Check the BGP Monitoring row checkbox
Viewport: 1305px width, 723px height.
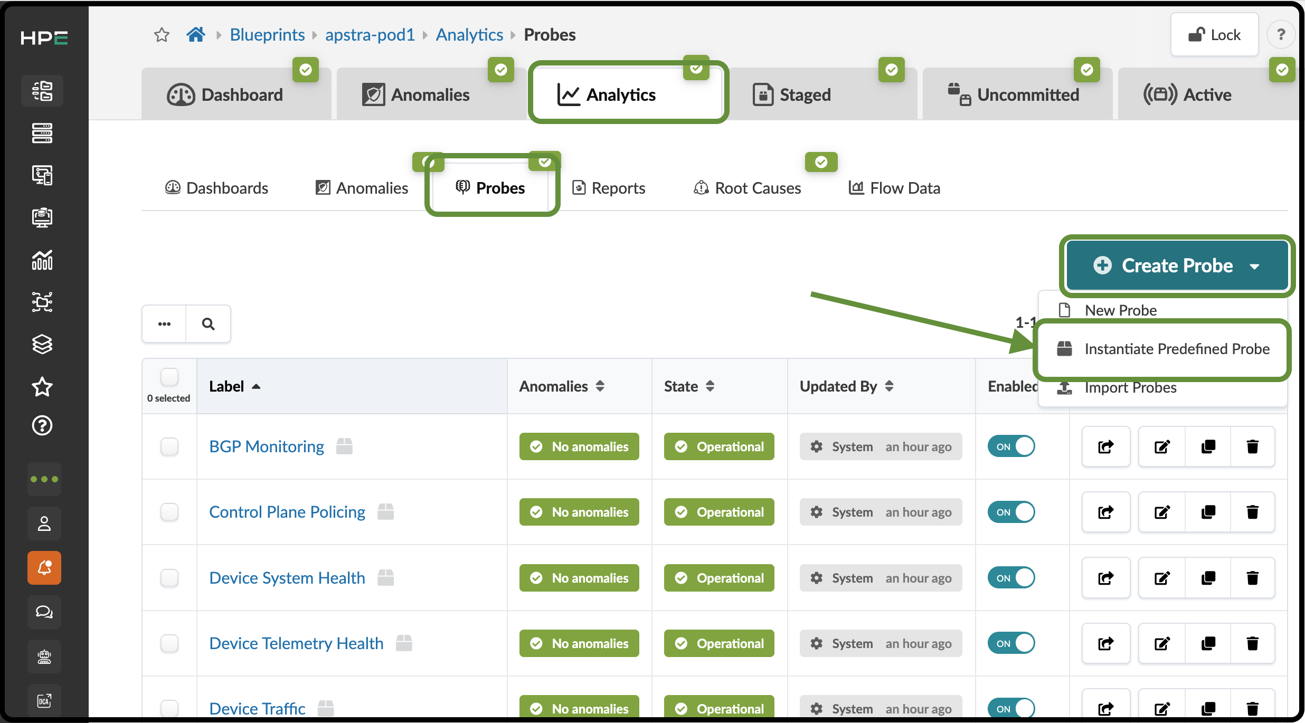[x=169, y=446]
